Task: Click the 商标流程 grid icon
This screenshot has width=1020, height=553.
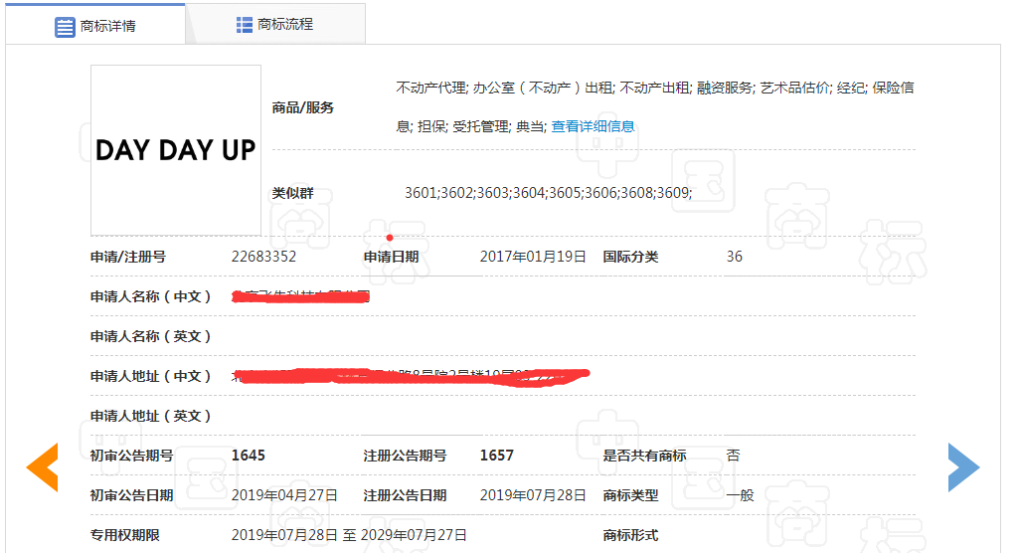Action: 245,25
